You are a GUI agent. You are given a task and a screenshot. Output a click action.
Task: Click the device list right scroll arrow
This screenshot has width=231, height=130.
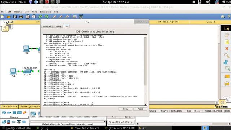point(104,122)
